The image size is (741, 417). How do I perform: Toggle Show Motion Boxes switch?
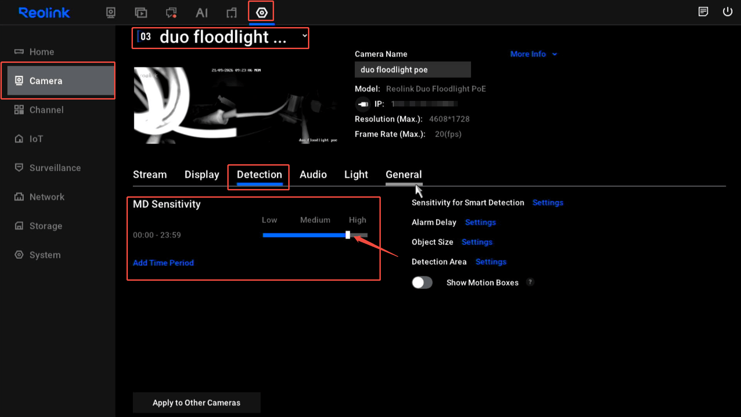tap(422, 283)
